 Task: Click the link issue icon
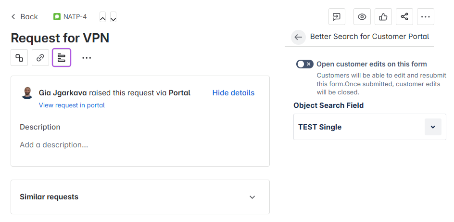(40, 58)
